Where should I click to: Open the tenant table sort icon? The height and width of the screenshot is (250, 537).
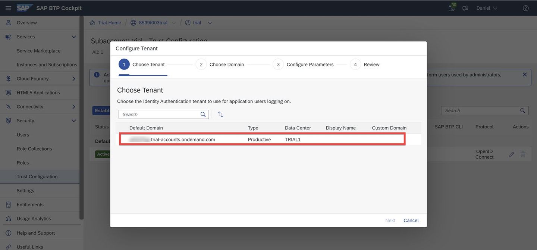[x=220, y=115]
